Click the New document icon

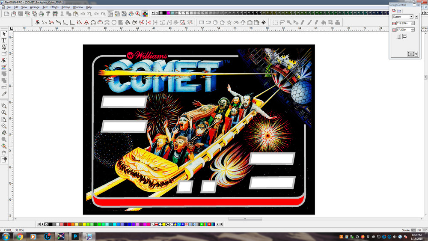[x=6, y=14]
